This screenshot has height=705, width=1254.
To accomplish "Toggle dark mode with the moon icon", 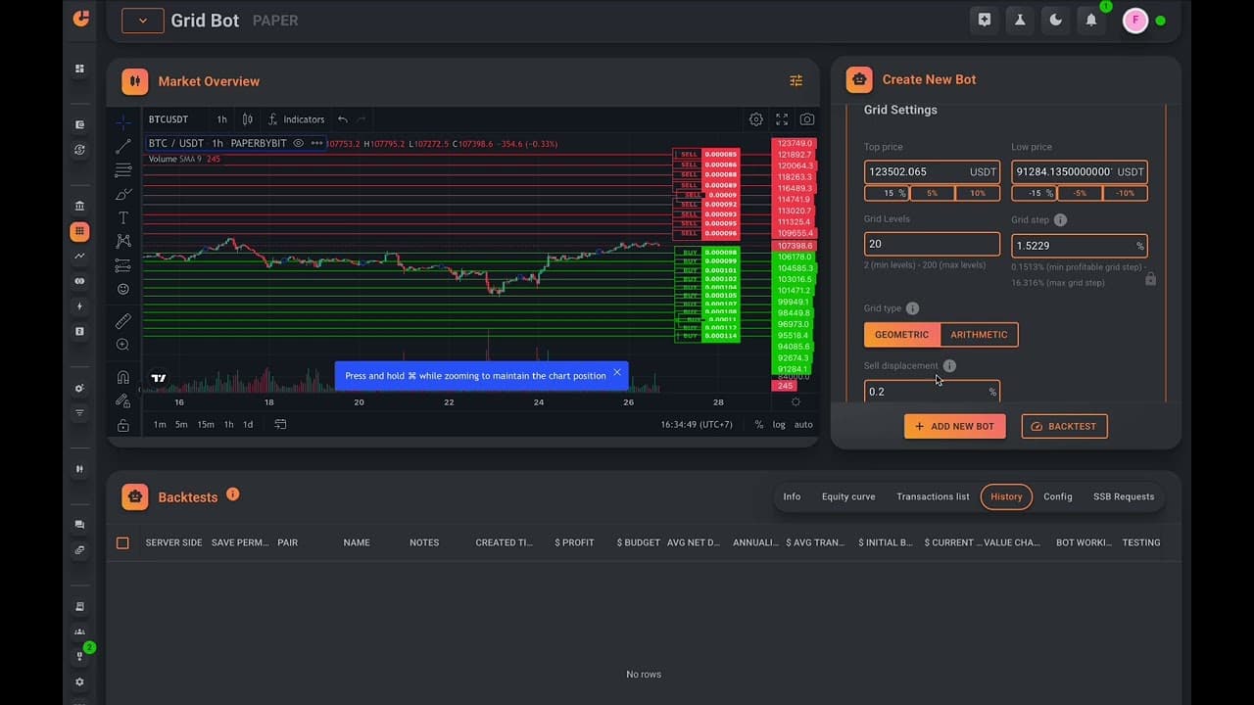I will (1055, 20).
